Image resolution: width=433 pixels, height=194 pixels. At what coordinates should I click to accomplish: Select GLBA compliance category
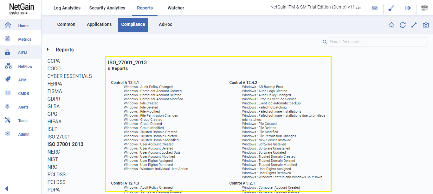tap(54, 106)
